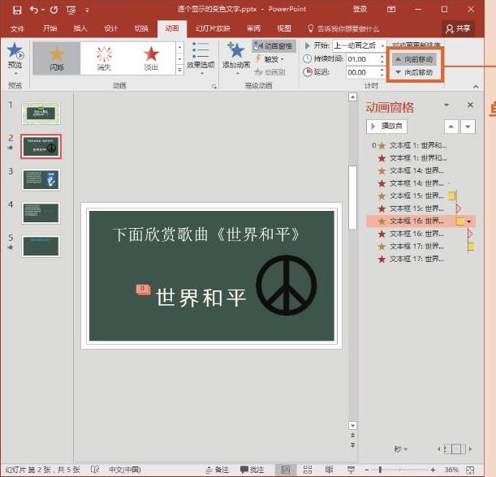496x477 pixels.
Task: Select the 消失 animation effect
Action: tap(104, 58)
